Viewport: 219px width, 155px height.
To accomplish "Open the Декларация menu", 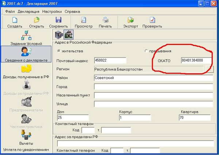I will pos(28,11).
